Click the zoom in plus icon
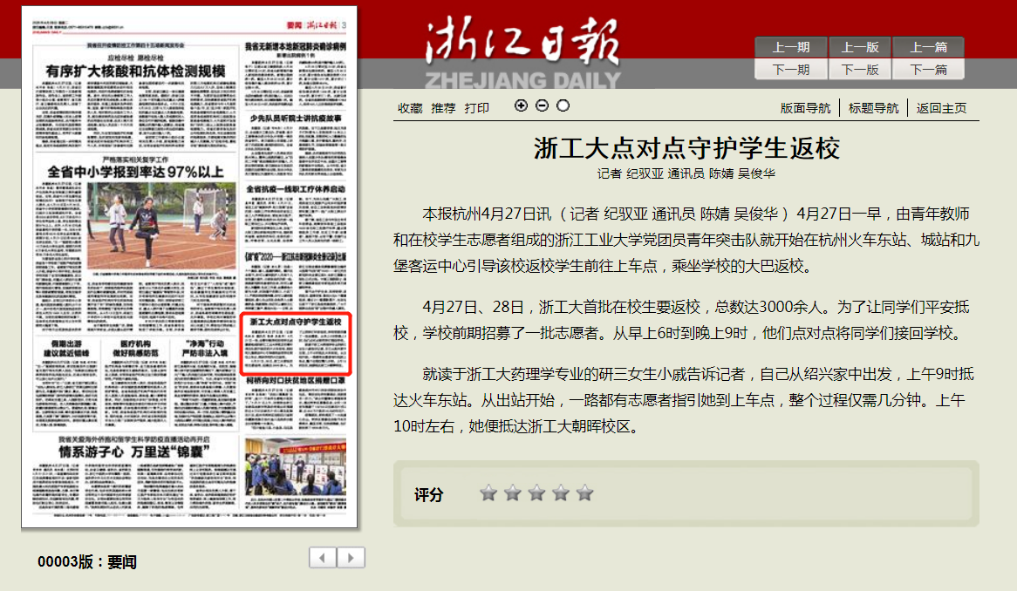This screenshot has width=1017, height=591. pos(521,105)
